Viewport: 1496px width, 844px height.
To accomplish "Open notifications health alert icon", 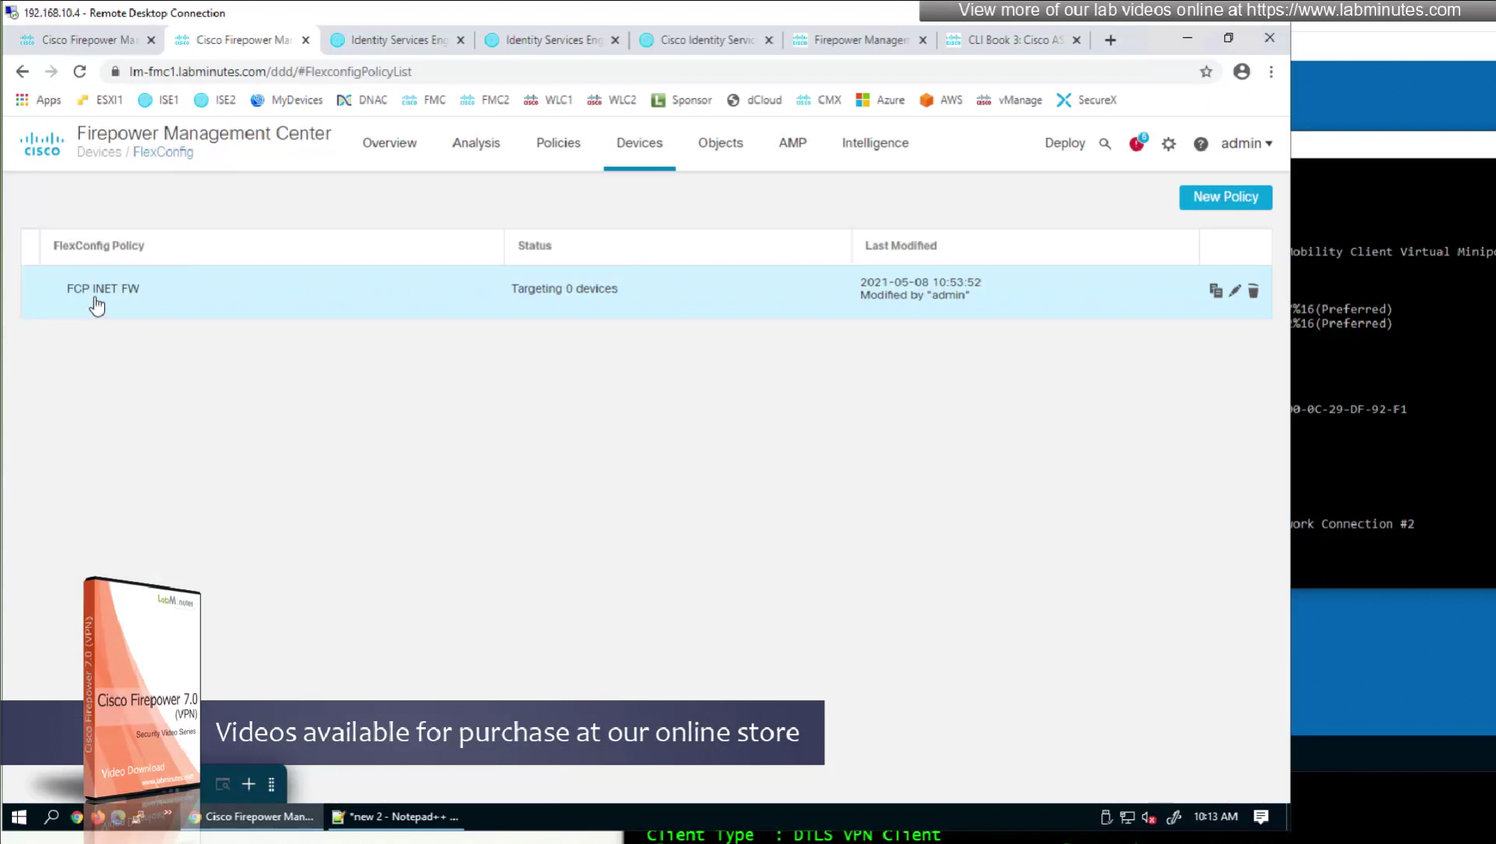I will click(x=1136, y=144).
